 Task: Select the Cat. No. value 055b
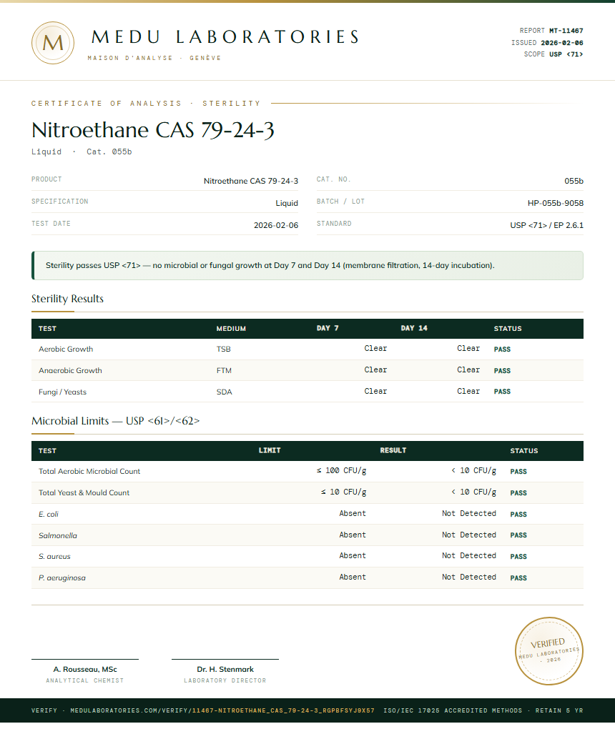pos(574,182)
